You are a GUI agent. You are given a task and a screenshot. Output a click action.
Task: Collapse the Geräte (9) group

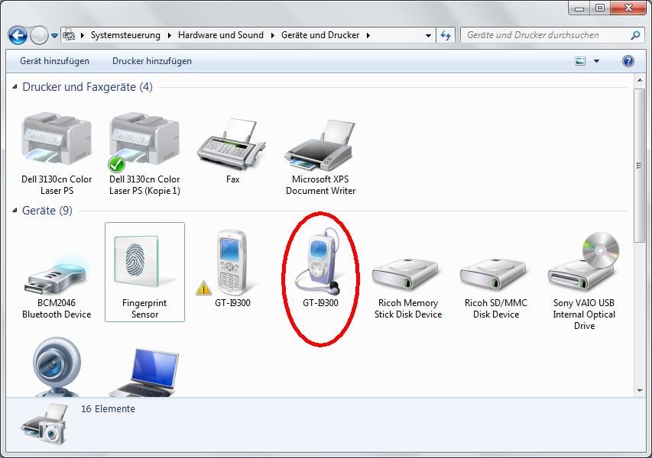15,211
